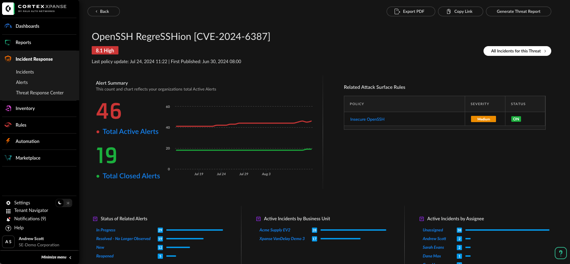Screen dimensions: 570x264
Task: Click the Reports monitor icon
Action: [8, 42]
